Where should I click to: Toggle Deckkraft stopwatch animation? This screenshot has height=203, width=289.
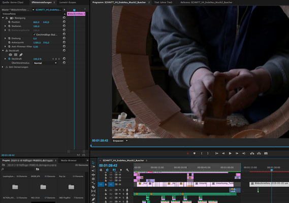(x=9, y=59)
